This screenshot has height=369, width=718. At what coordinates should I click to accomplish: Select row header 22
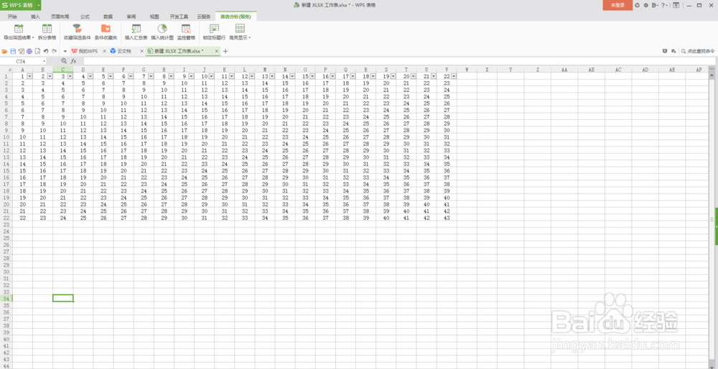pos(6,218)
